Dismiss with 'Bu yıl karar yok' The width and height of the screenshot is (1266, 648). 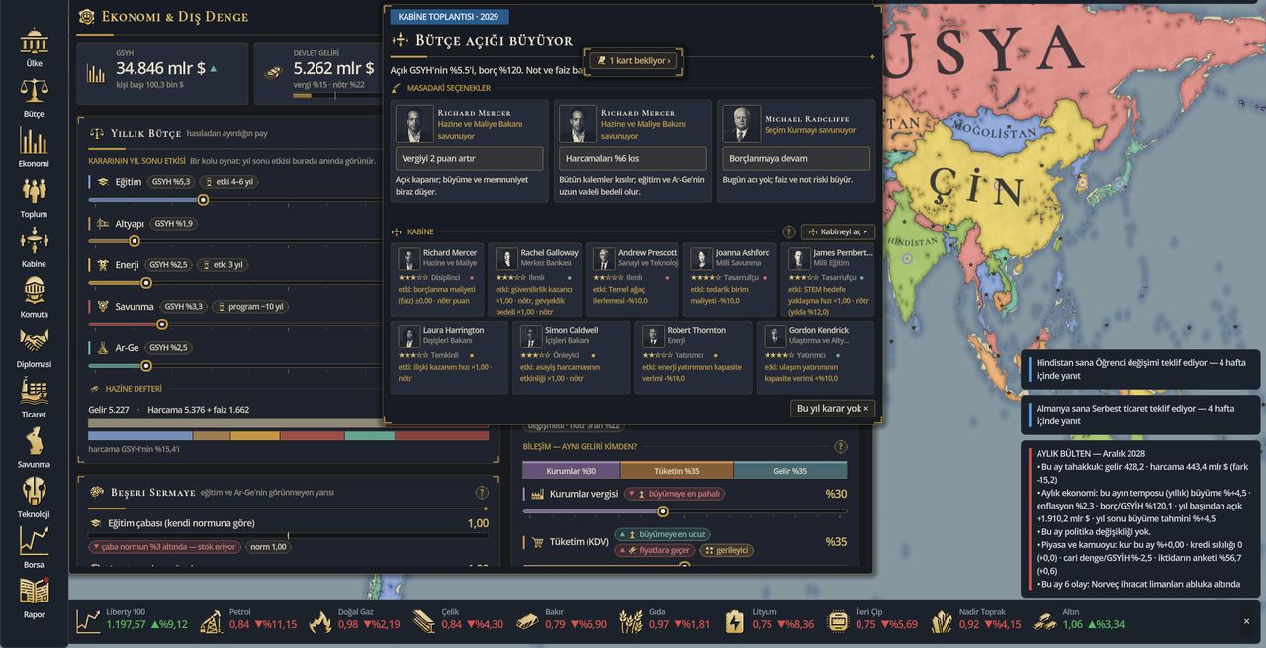[833, 408]
